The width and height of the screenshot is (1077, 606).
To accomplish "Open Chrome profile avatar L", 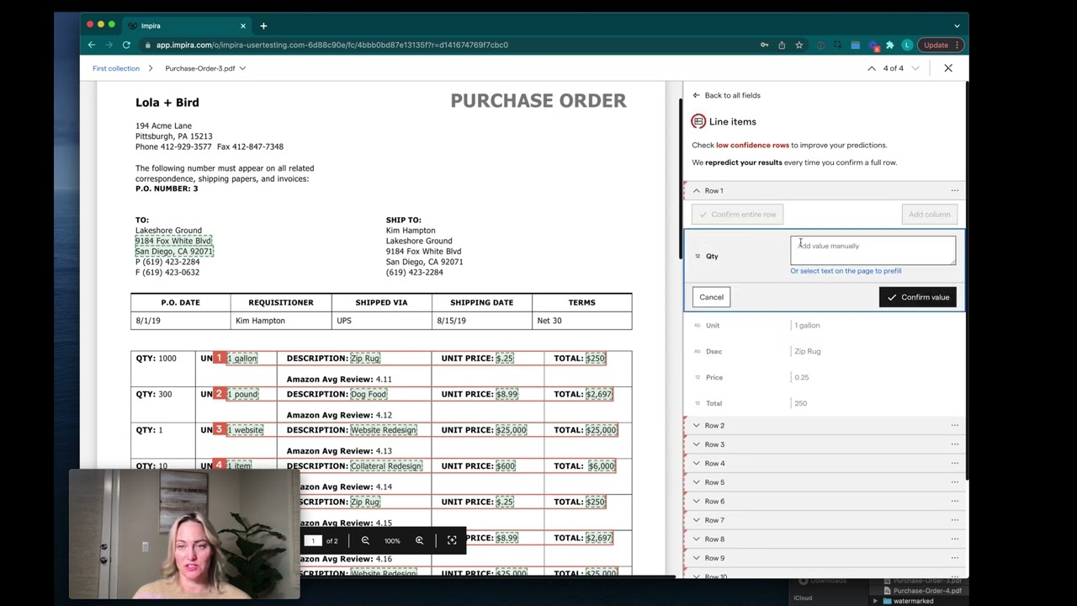I will [907, 45].
